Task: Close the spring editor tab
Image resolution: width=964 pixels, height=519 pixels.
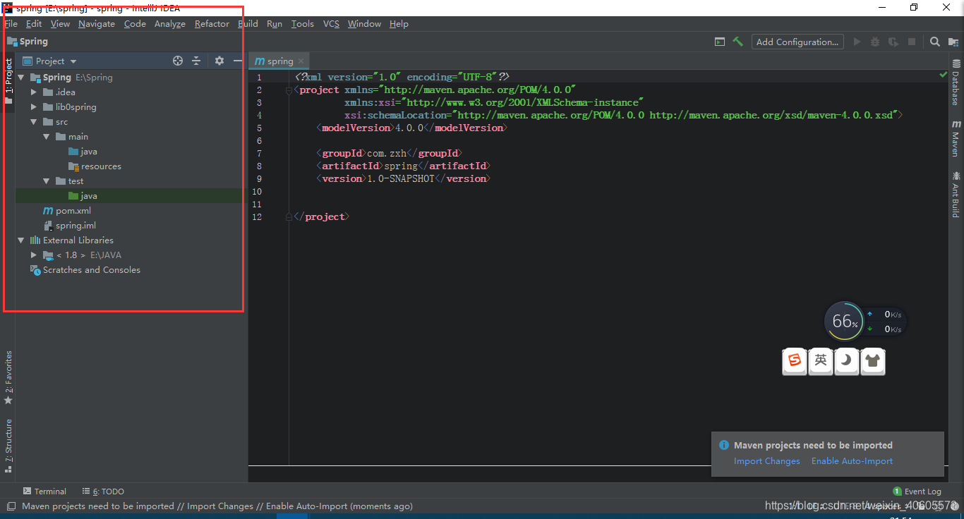Action: pyautogui.click(x=301, y=61)
